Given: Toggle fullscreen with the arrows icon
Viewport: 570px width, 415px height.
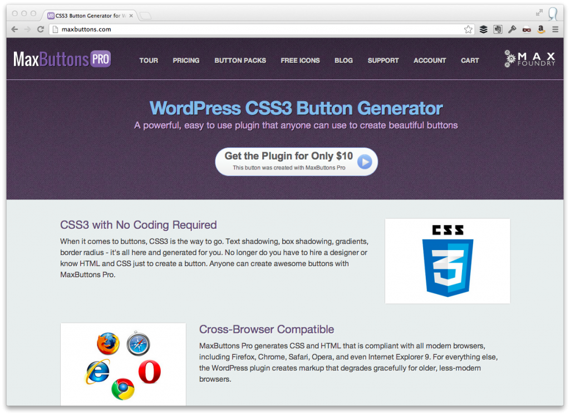Looking at the screenshot, I should [539, 13].
